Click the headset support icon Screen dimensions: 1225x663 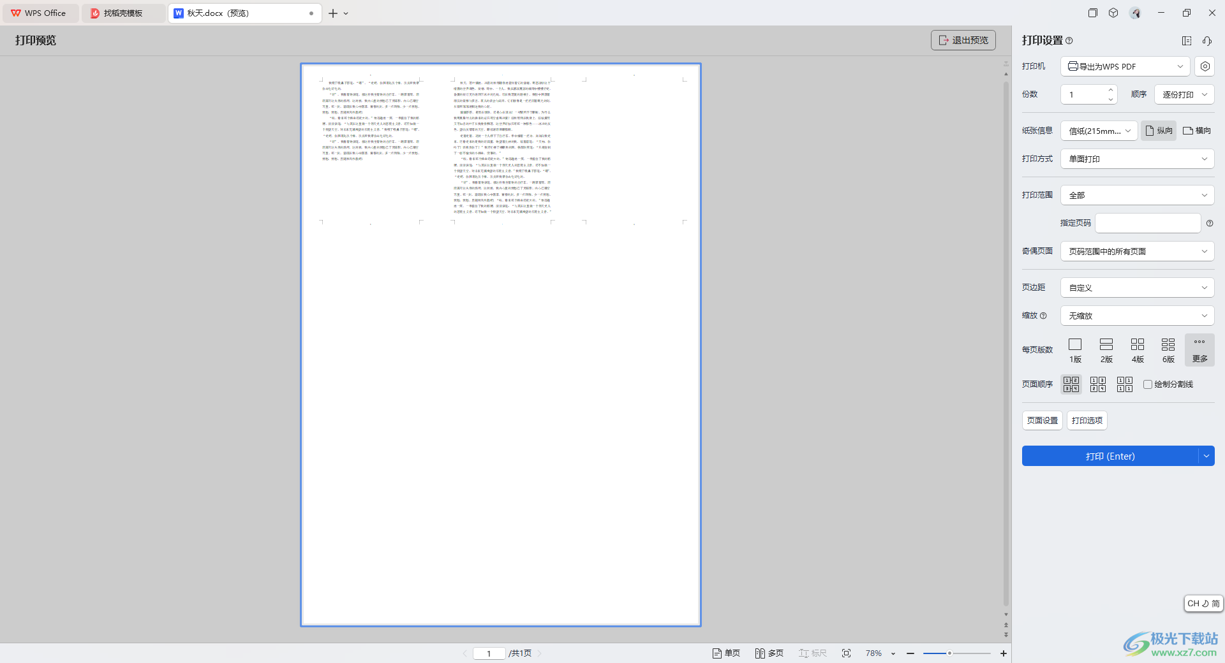(1207, 41)
